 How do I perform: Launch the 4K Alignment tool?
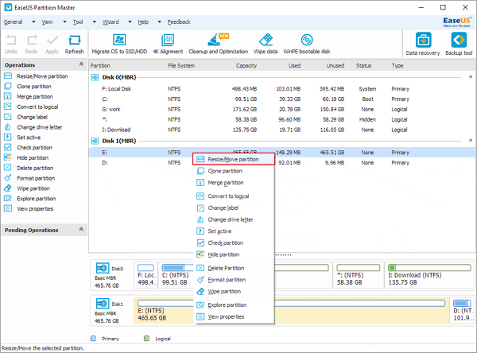click(x=168, y=44)
